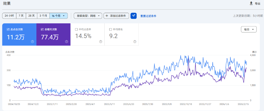Click the 2025/10/18 x-axis date label
Image resolution: width=264 pixels, height=111 pixels.
[x=186, y=104]
